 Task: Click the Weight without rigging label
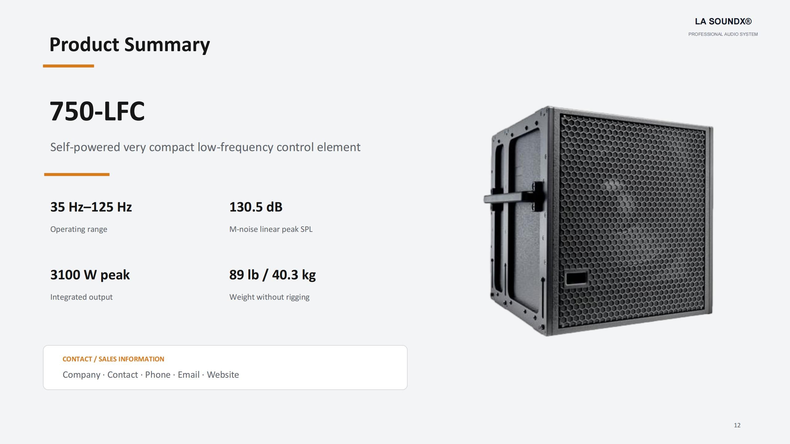click(x=269, y=297)
